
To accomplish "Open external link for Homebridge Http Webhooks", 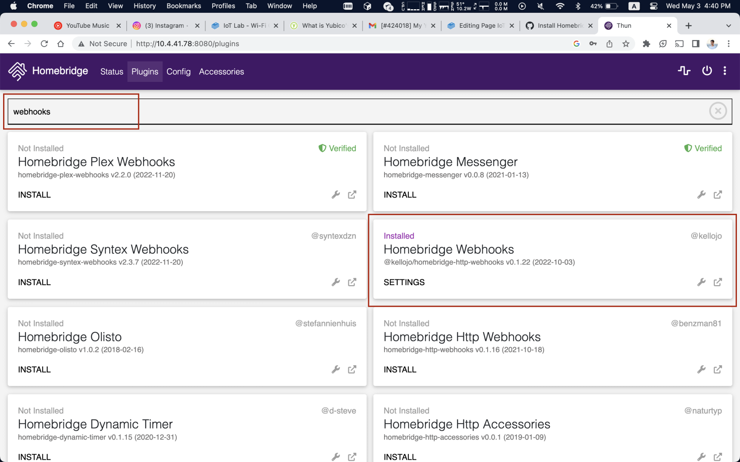I will point(718,370).
